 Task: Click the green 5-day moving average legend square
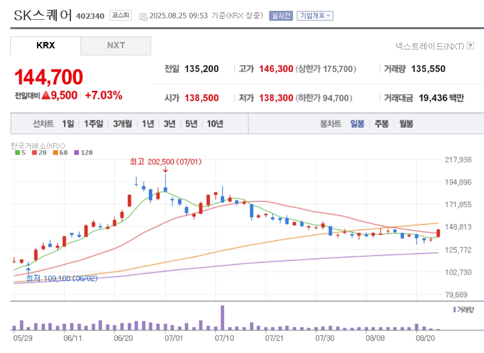18,153
